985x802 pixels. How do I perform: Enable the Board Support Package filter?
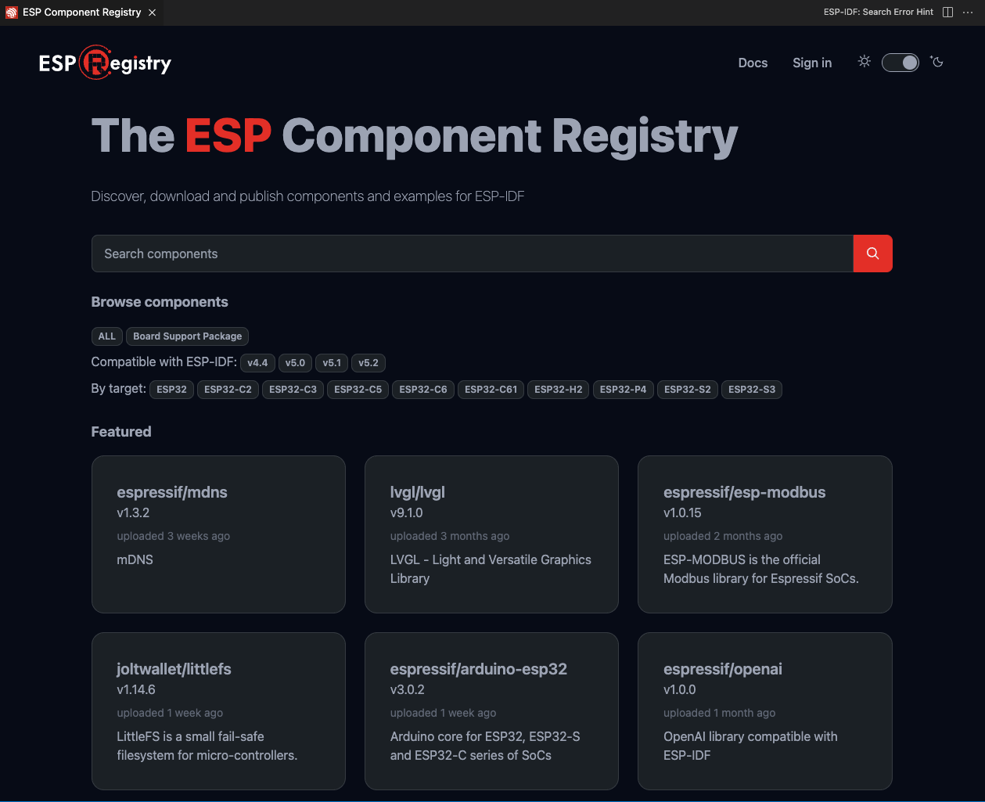click(x=187, y=336)
